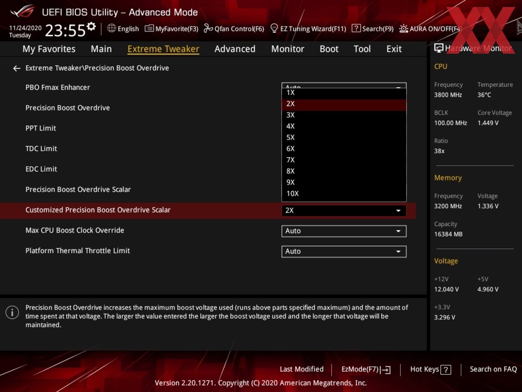
Task: Select 5X scalar option
Action: pos(344,137)
